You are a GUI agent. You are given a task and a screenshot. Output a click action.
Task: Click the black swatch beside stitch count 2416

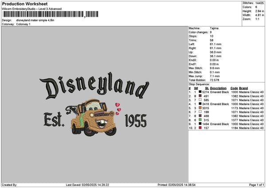[x=200, y=104]
